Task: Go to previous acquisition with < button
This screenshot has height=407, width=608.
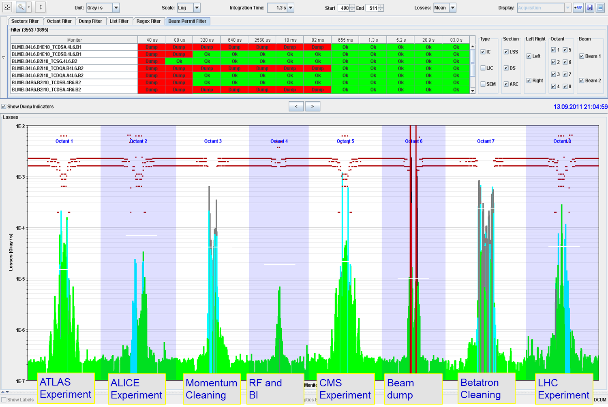Action: coord(296,107)
